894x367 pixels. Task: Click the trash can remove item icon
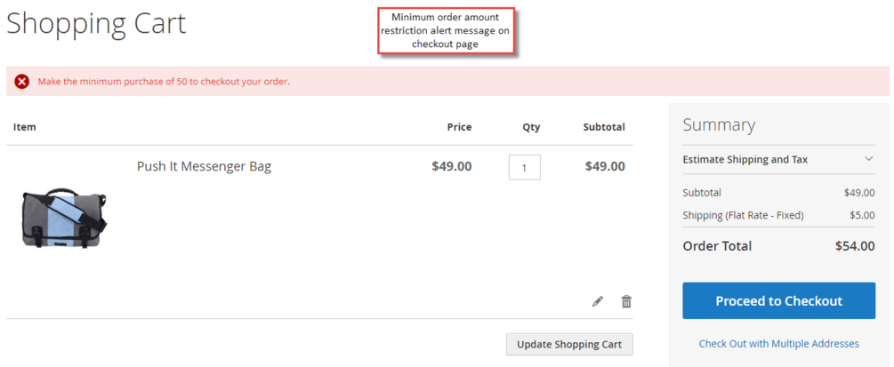tap(626, 301)
